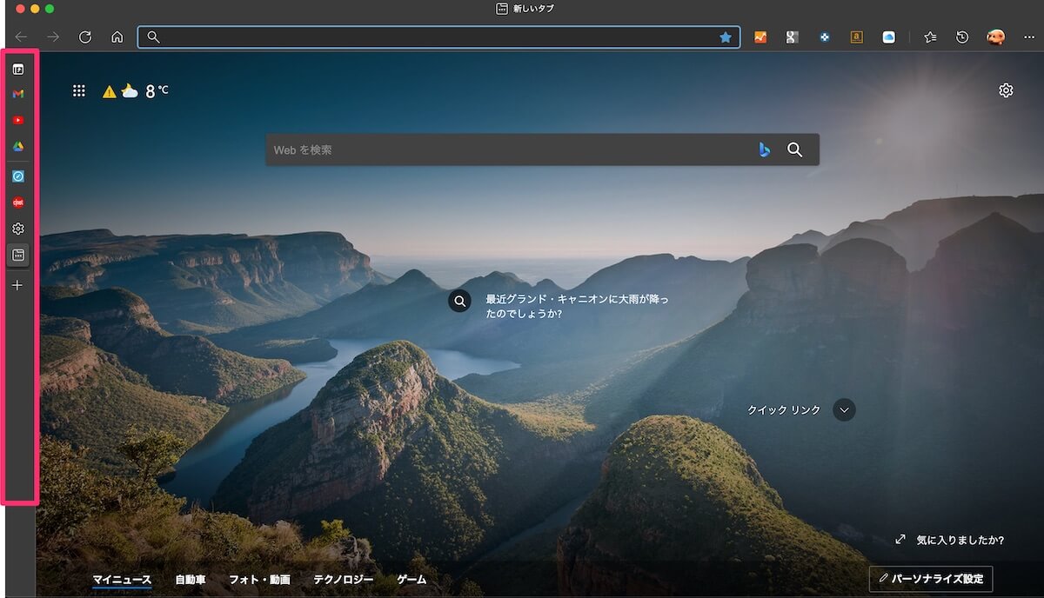Reload the page with the refresh icon
Image resolution: width=1044 pixels, height=598 pixels.
tap(84, 37)
